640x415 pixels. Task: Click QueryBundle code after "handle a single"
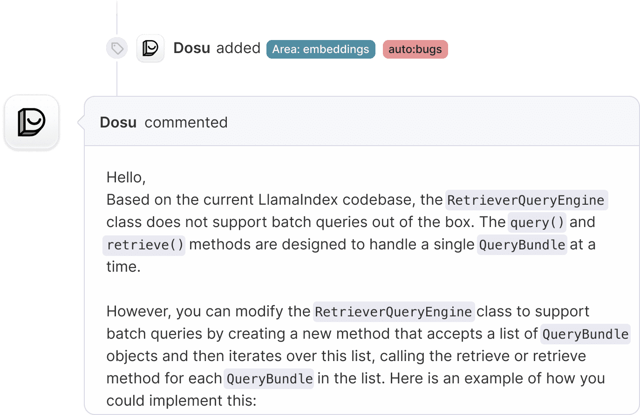[x=522, y=245]
